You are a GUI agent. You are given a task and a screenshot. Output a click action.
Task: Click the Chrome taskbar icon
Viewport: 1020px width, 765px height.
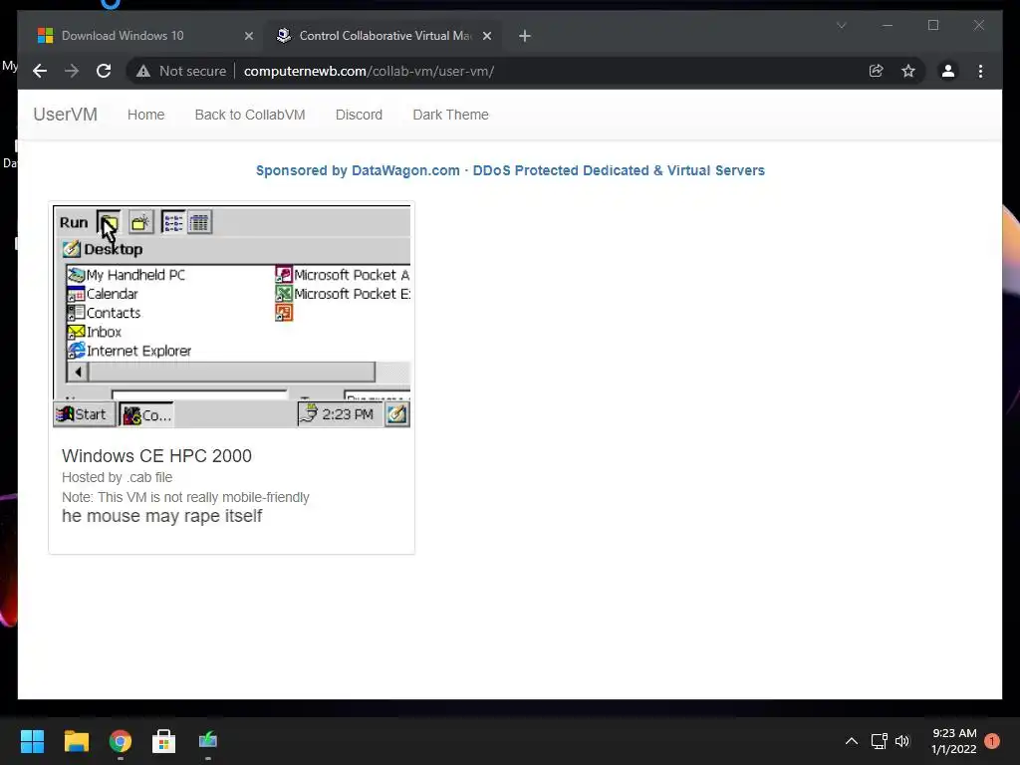[x=121, y=741]
